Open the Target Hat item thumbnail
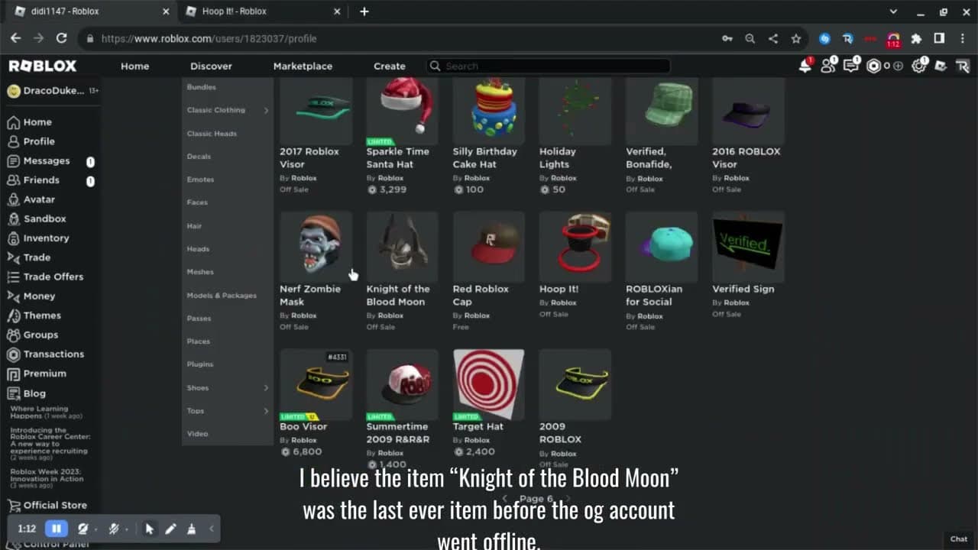The width and height of the screenshot is (978, 550). point(488,384)
